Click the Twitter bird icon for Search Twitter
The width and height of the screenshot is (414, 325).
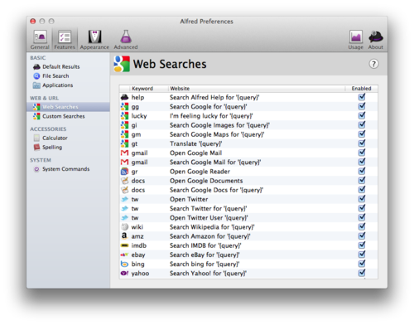[x=125, y=208]
